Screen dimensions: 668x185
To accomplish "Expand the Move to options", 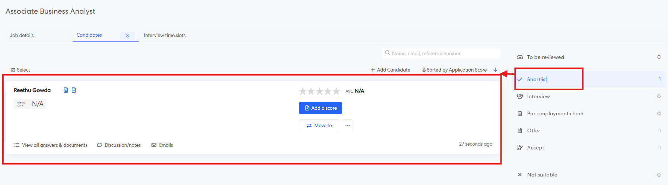I will (x=319, y=125).
